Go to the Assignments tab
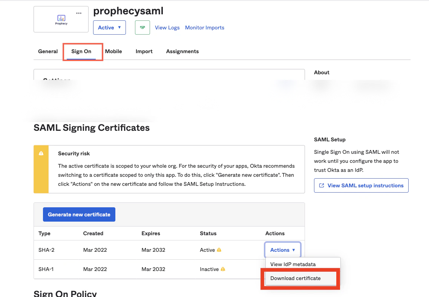Viewport: 429px width, 297px height. pos(182,51)
